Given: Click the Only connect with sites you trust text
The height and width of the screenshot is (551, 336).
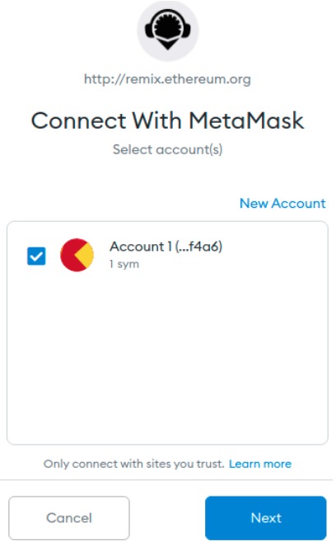Looking at the screenshot, I should click(133, 464).
